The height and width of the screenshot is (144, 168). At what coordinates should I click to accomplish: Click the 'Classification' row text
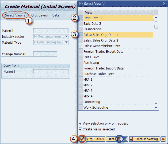tap(92, 29)
